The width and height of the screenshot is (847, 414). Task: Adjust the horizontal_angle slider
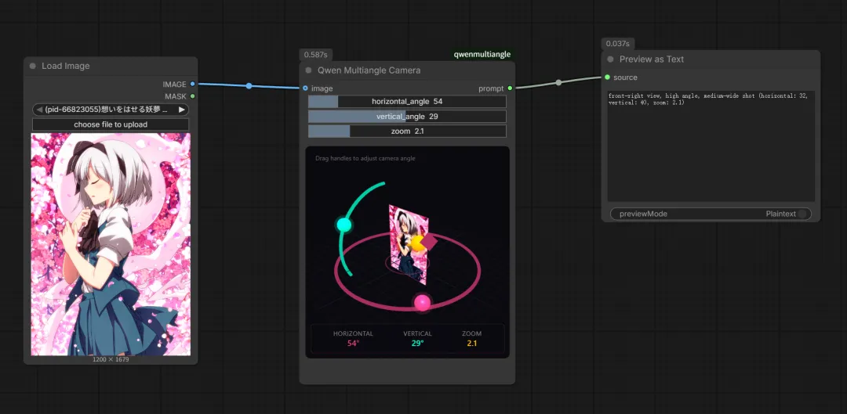(x=407, y=101)
